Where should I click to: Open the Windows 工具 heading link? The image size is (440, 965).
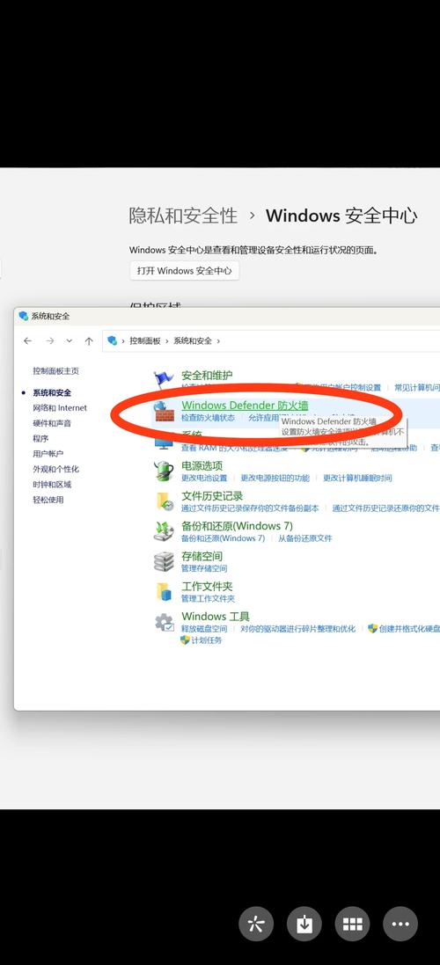[216, 617]
